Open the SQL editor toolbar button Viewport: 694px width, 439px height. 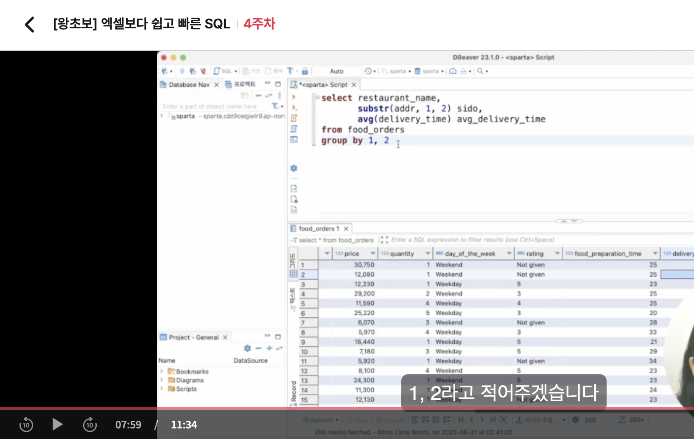click(x=223, y=71)
